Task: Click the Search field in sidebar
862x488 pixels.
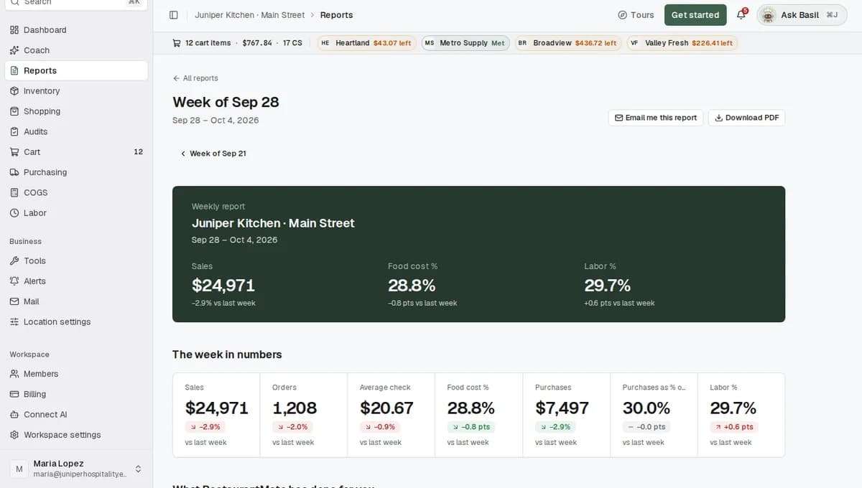Action: 76,4
